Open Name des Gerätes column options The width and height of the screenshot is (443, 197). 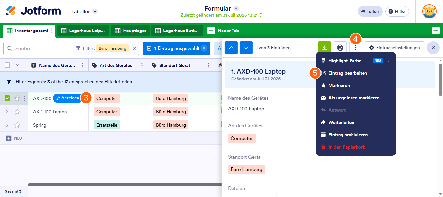(82, 65)
